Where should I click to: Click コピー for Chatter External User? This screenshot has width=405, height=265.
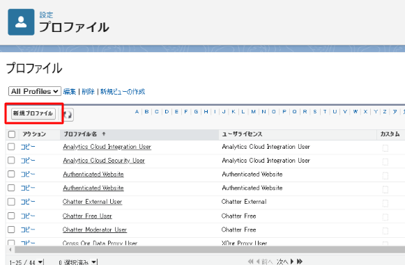coord(28,202)
